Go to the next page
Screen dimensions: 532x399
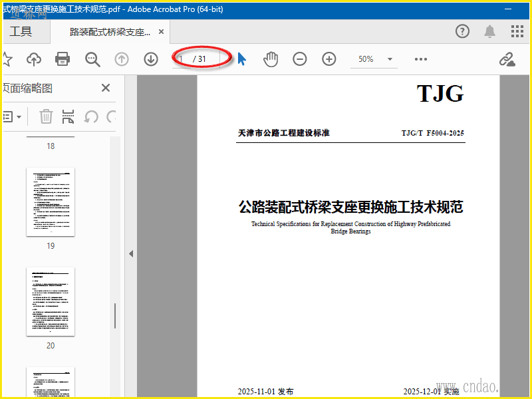click(151, 59)
